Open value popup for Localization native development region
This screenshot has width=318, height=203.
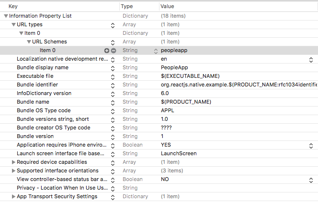(311, 59)
